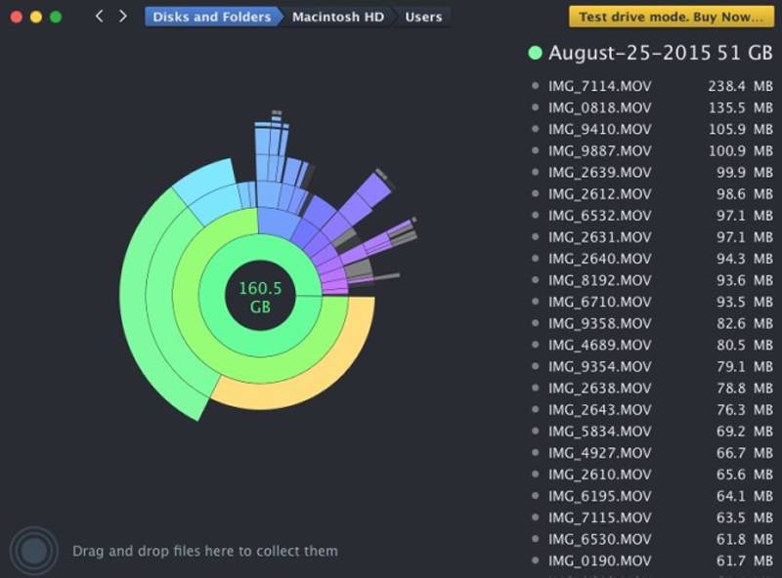Screen dimensions: 782x578
Task: Select IMG_2610.MOV row
Action: point(652,475)
